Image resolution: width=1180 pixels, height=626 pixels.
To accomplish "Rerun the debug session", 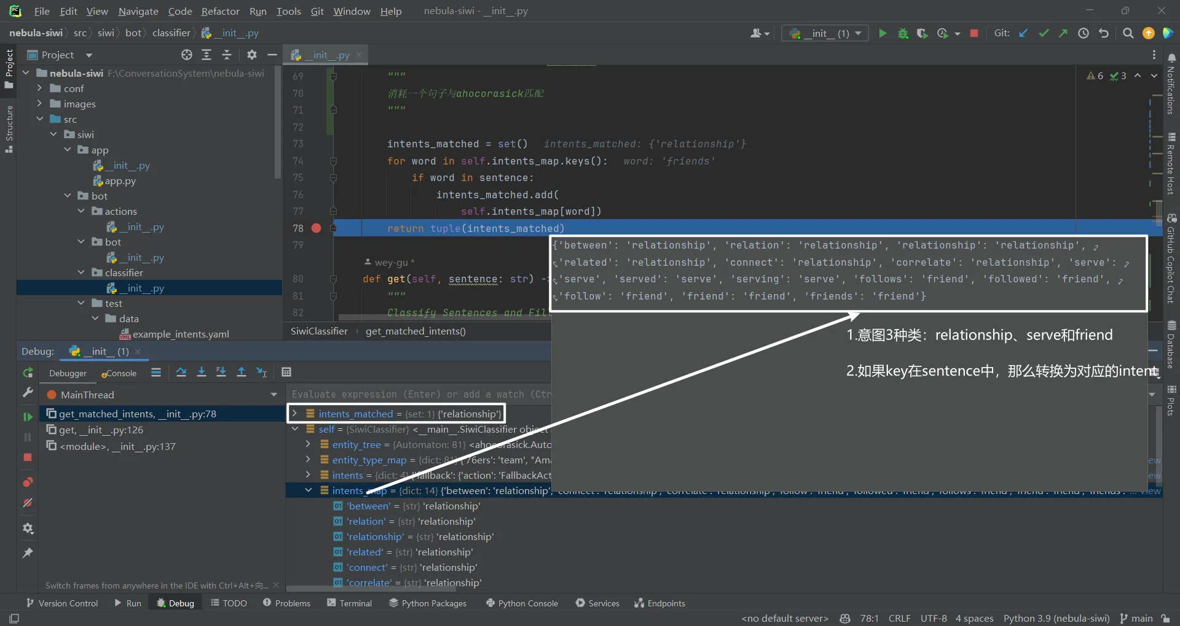I will point(28,373).
